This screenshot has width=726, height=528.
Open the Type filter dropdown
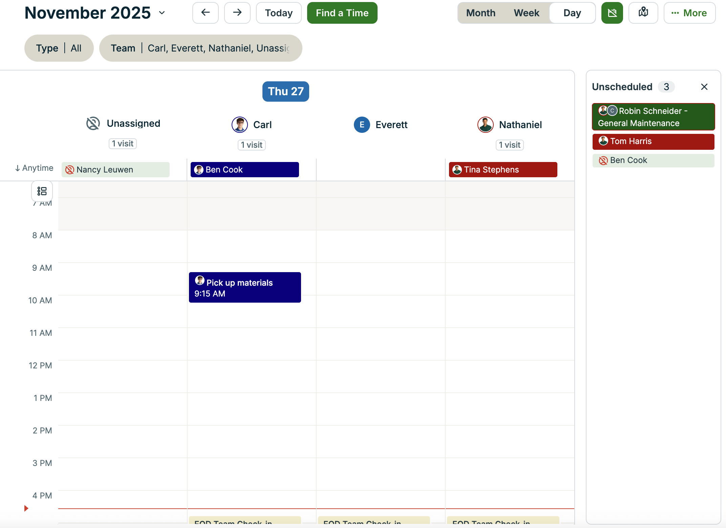click(x=59, y=48)
